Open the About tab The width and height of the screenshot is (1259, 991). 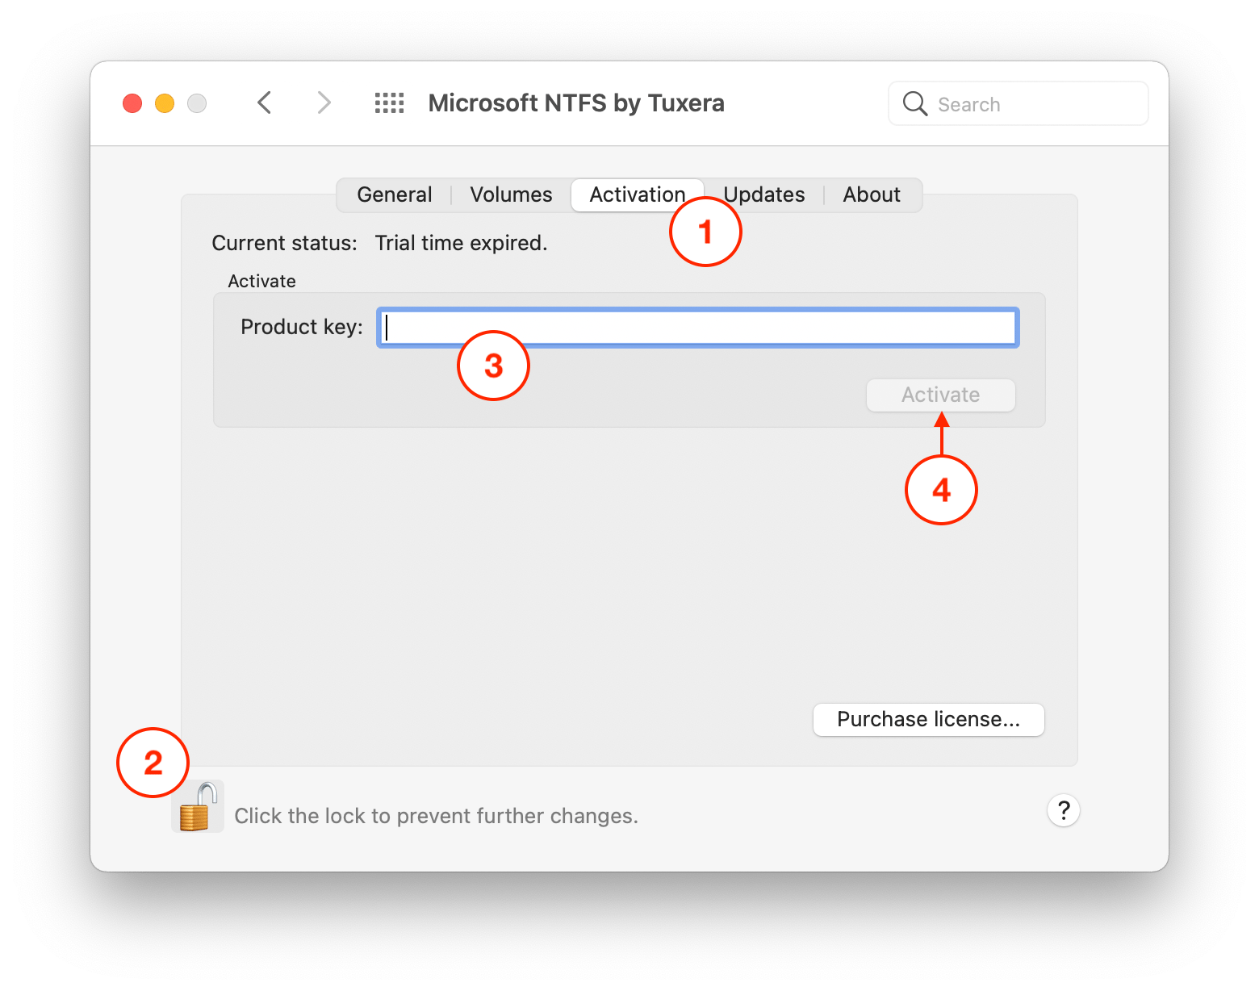872,194
